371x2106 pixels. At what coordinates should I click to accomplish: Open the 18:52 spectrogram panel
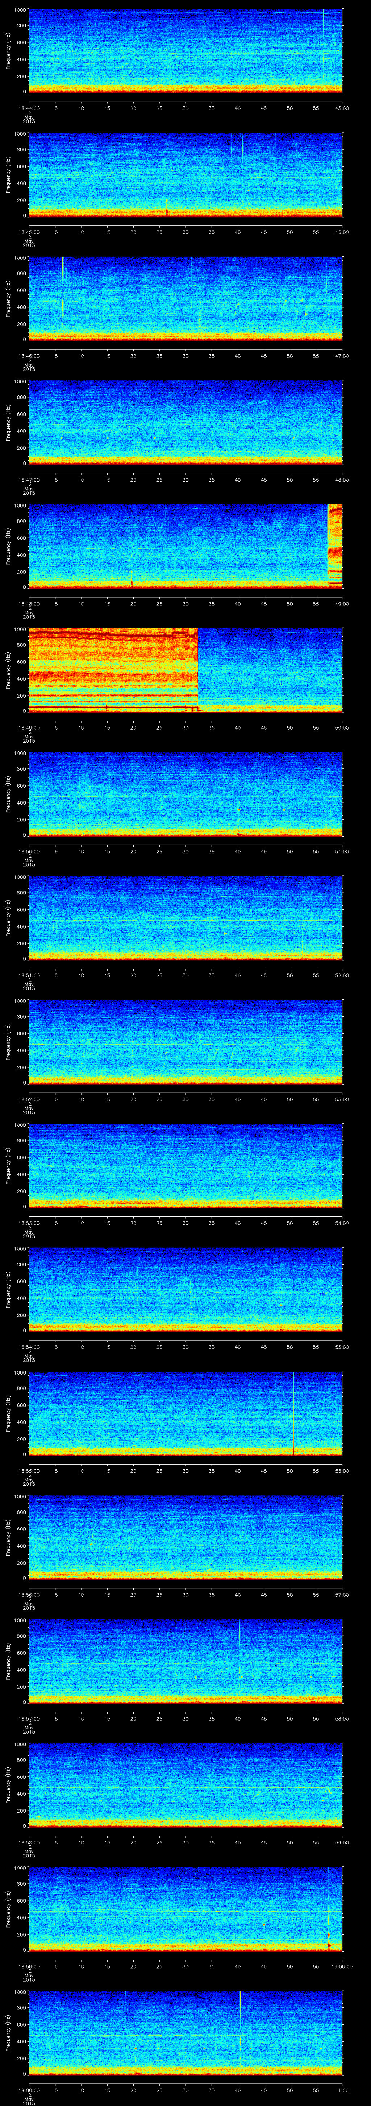click(185, 1041)
